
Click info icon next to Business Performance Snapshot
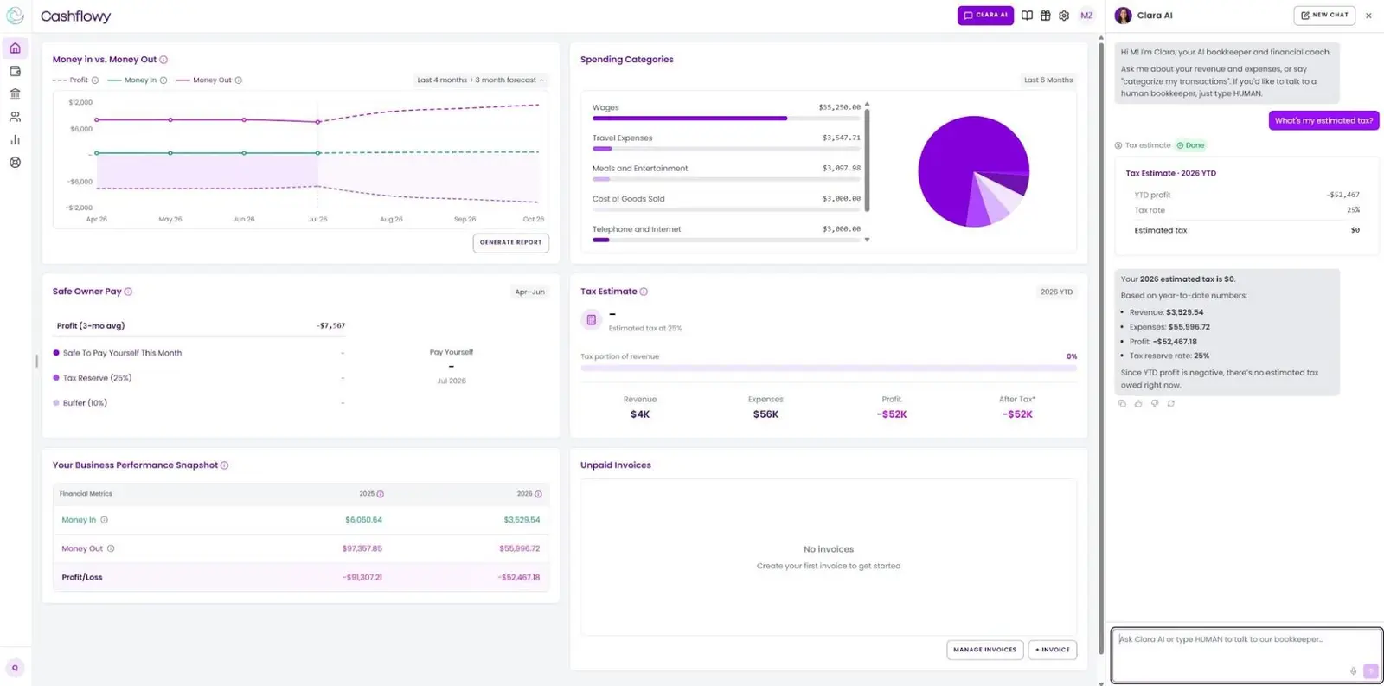(x=224, y=465)
